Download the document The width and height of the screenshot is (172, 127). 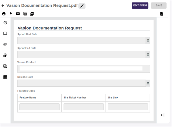(x=11, y=14)
